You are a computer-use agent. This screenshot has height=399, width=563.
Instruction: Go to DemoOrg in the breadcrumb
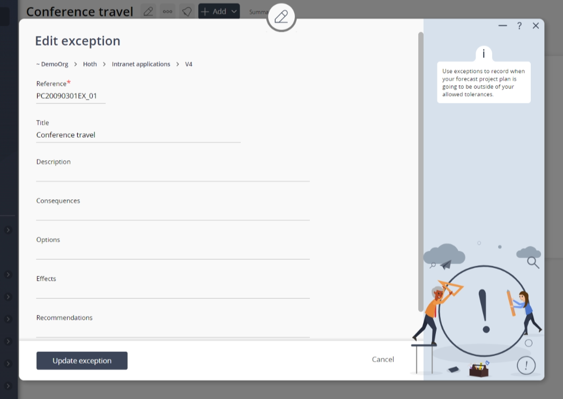(x=53, y=64)
